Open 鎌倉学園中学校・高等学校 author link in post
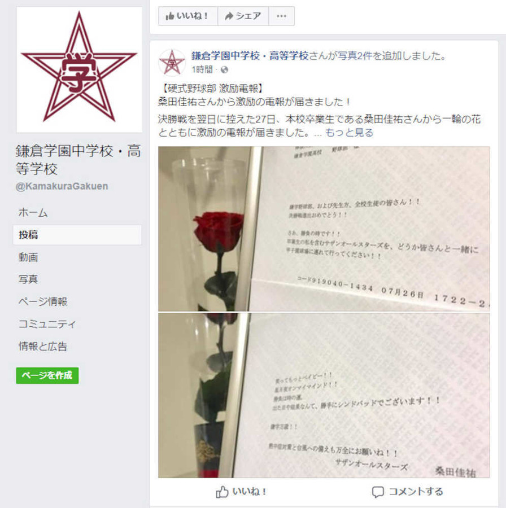506x508 pixels. [x=250, y=56]
